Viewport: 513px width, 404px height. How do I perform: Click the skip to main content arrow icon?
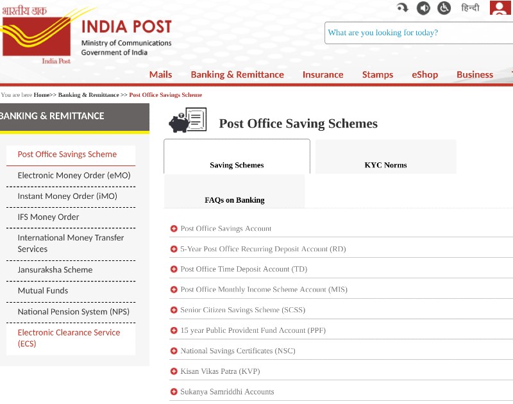[x=403, y=8]
